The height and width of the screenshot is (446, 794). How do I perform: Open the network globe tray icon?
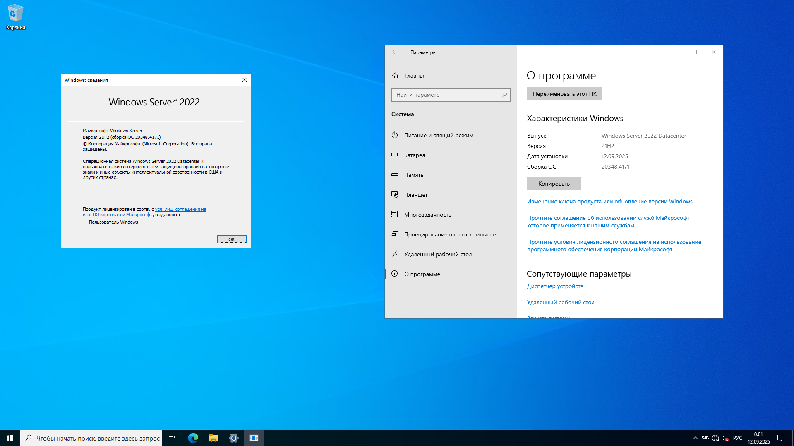[x=715, y=438]
